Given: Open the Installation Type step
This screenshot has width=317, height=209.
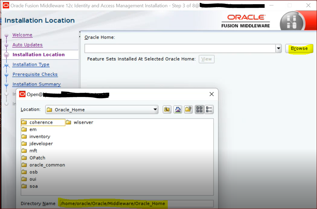Looking at the screenshot, I should point(31,65).
